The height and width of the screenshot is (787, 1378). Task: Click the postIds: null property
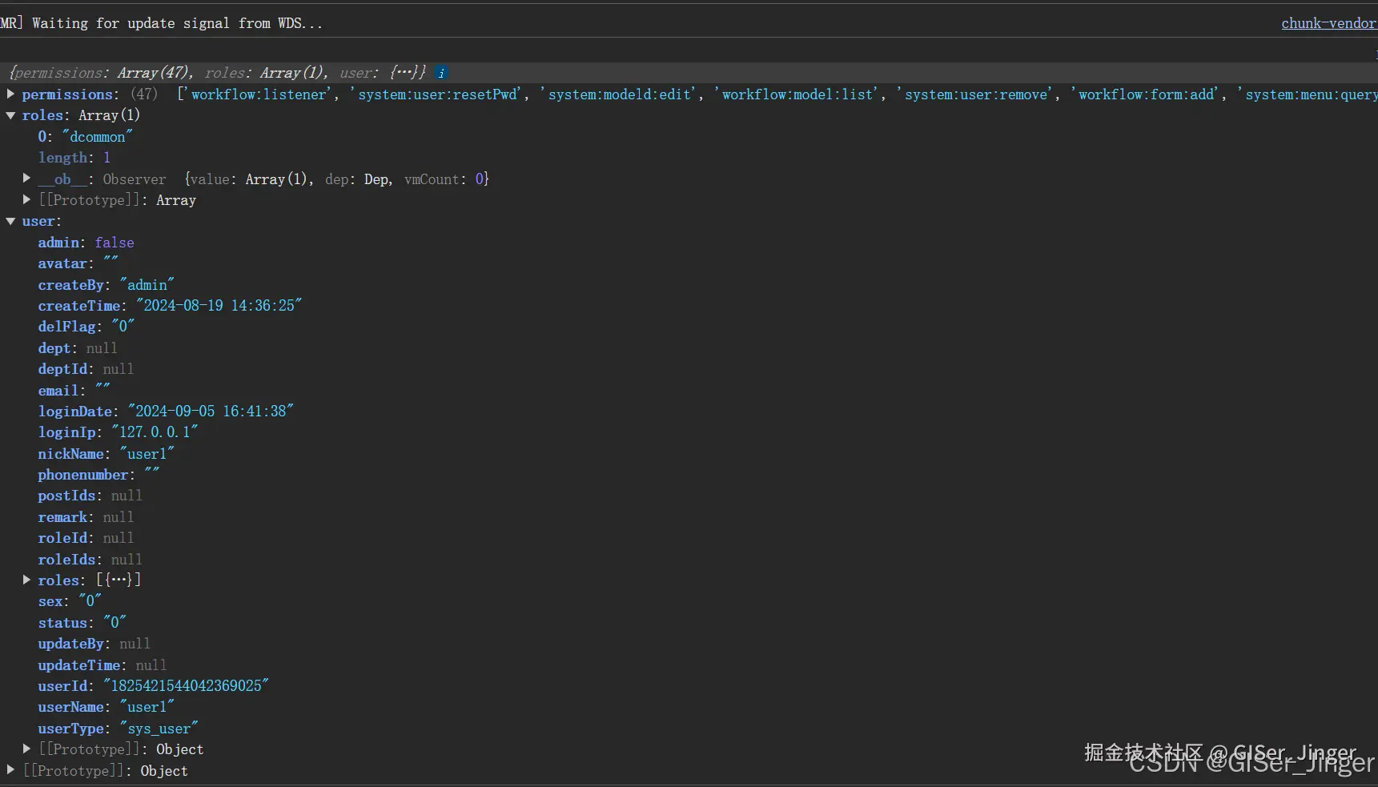(x=90, y=496)
